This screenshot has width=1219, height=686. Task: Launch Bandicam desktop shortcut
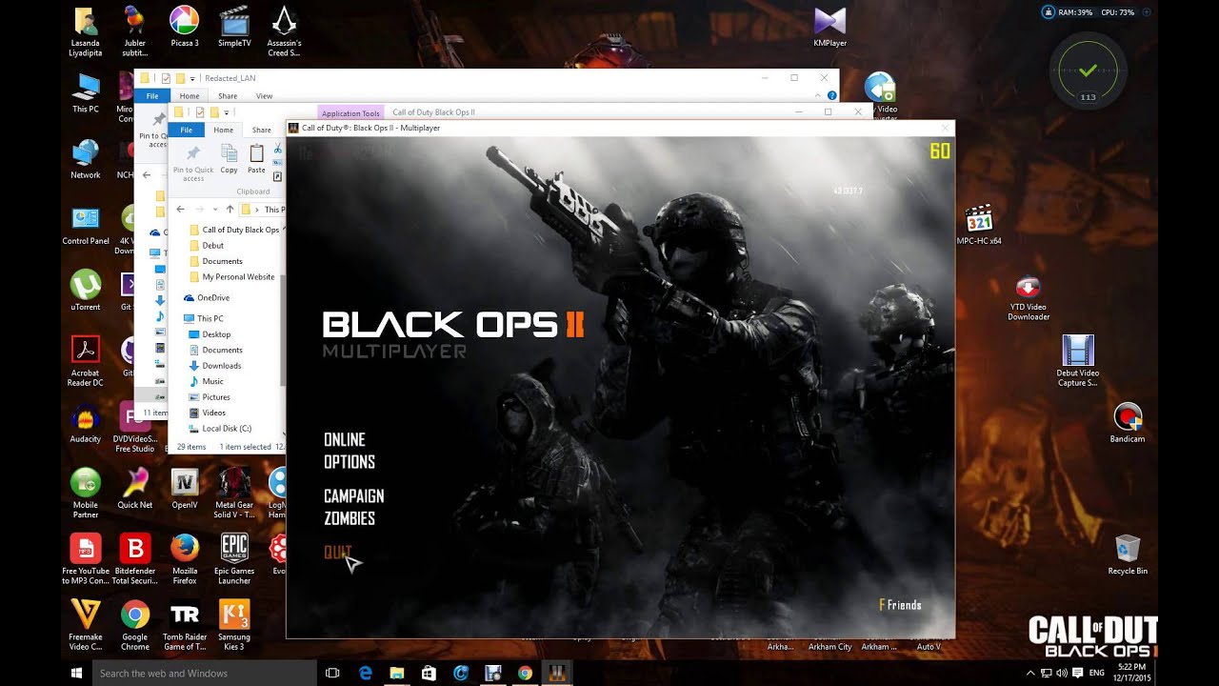point(1128,423)
